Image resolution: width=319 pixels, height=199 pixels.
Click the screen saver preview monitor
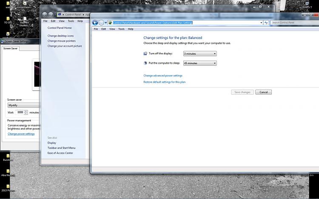(x=37, y=74)
